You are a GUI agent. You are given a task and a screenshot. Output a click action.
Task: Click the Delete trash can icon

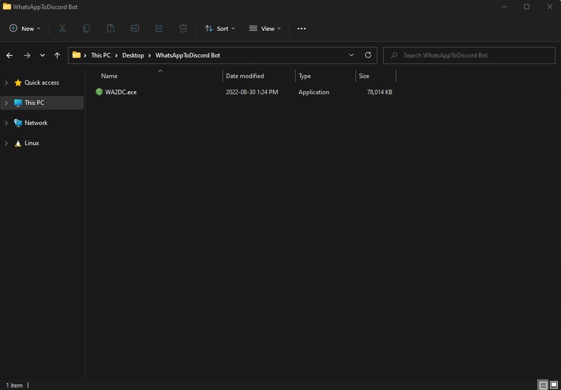(183, 29)
